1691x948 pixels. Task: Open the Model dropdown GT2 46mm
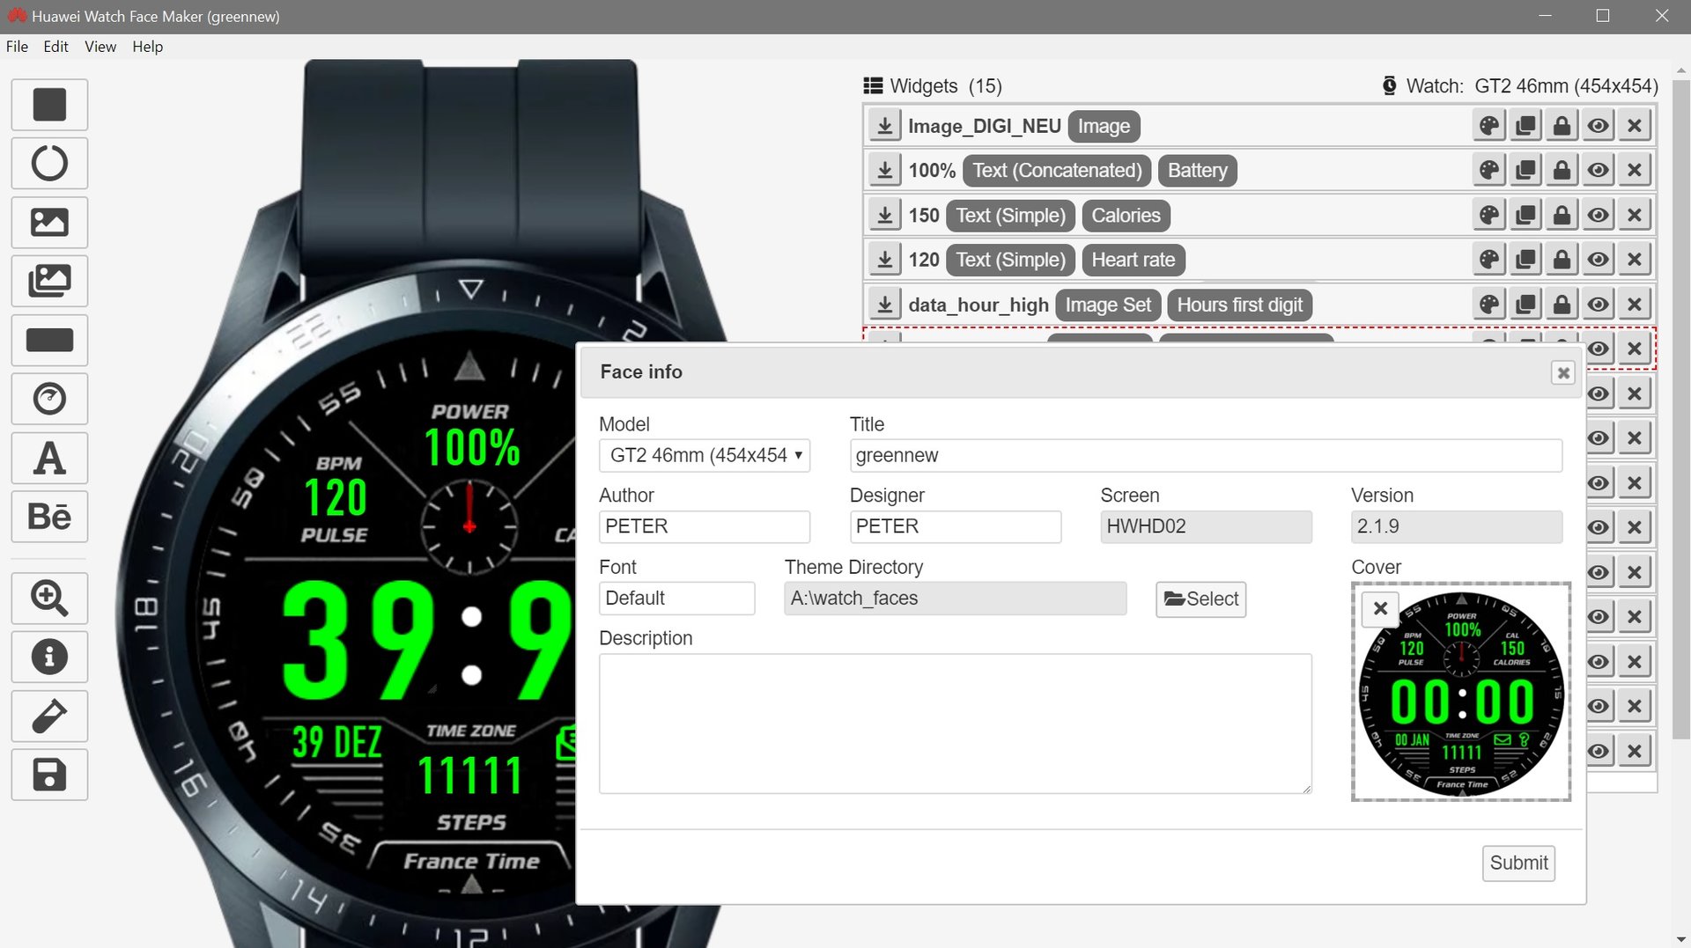coord(705,455)
